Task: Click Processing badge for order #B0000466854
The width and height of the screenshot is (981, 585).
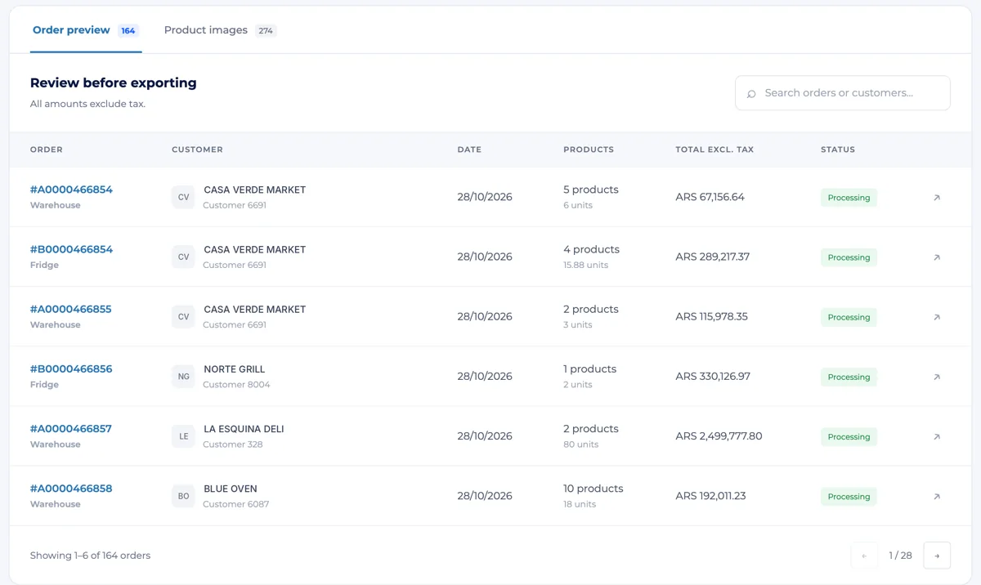Action: click(849, 257)
